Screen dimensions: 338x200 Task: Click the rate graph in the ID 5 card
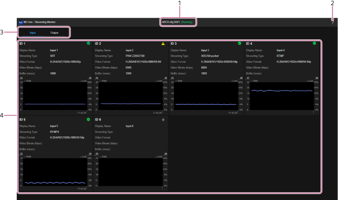55,172
